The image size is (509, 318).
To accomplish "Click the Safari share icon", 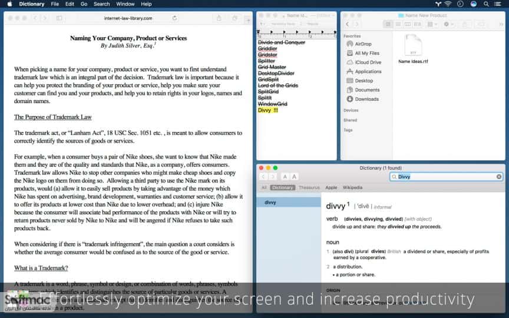I will (219, 18).
